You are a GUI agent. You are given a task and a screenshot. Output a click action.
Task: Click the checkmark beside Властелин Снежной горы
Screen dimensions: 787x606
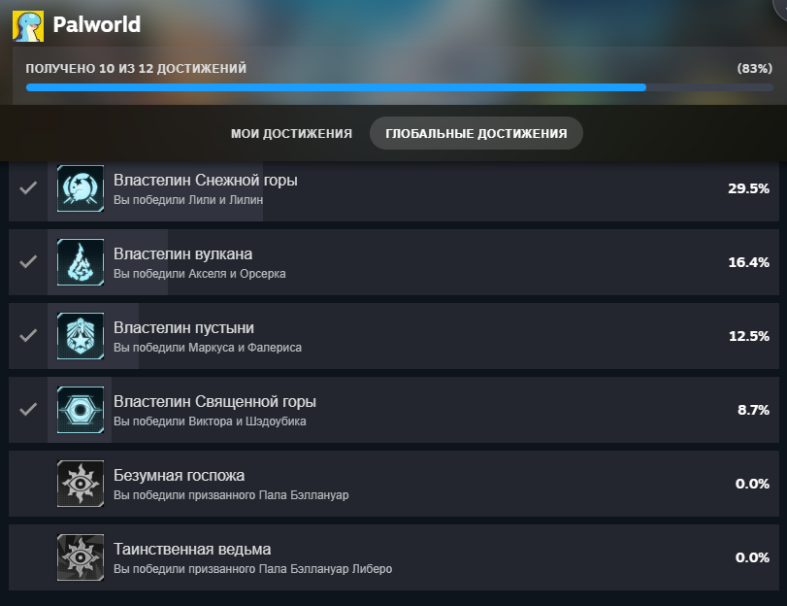(28, 188)
